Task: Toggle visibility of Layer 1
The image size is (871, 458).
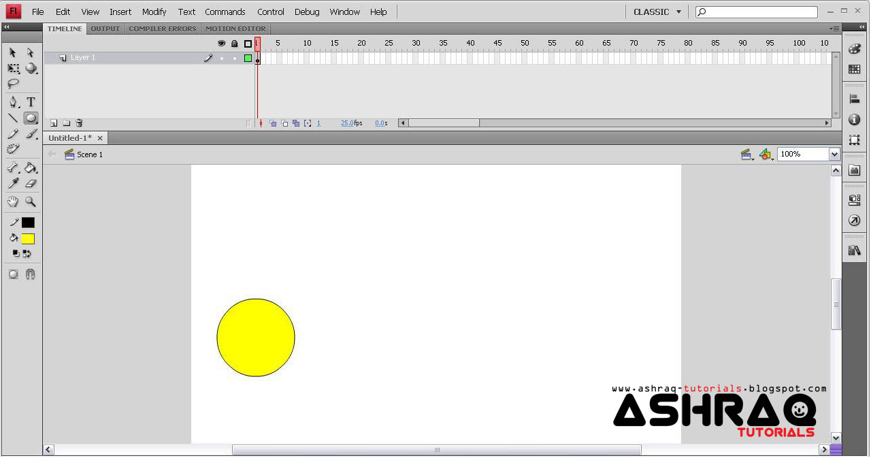Action: [222, 58]
